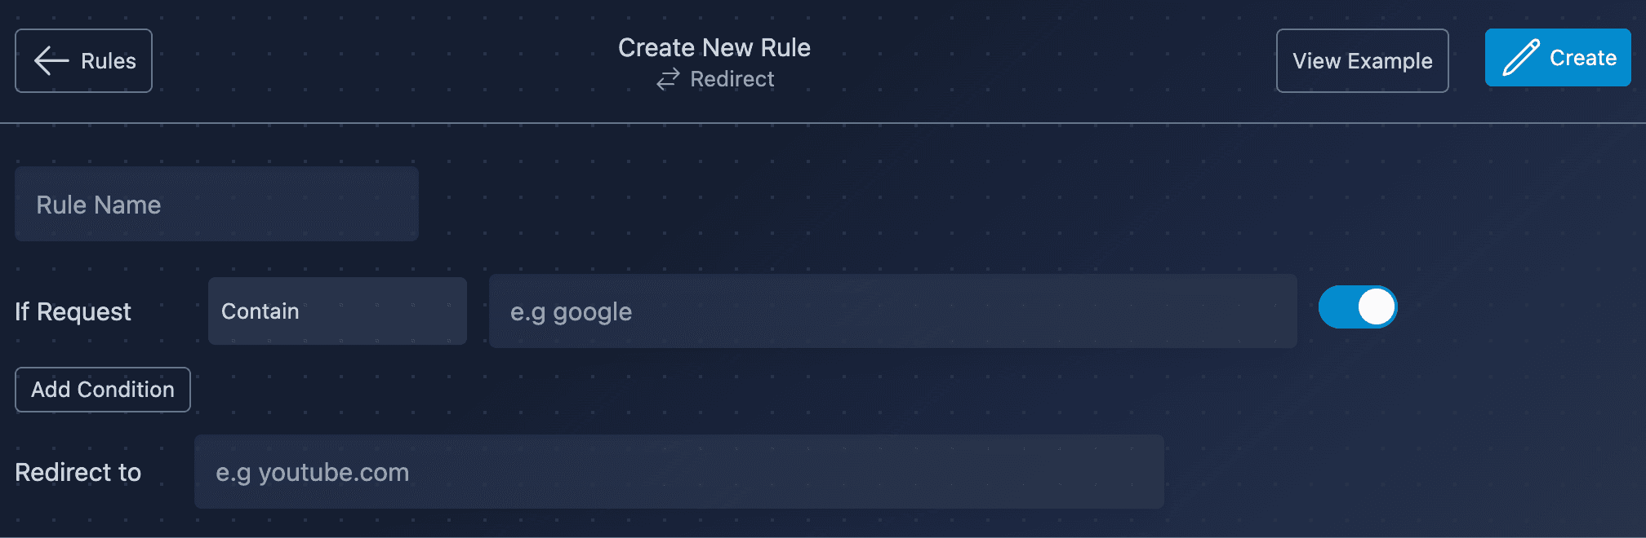Click the Redirect to destination field

point(678,472)
